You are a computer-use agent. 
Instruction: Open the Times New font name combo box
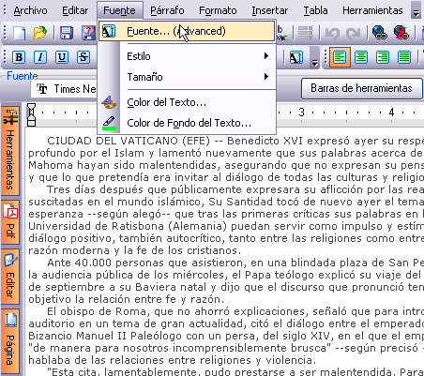[65, 89]
